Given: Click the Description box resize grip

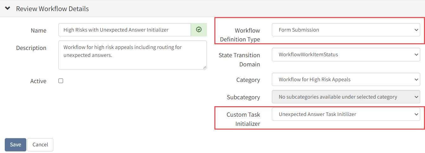Looking at the screenshot, I should click(x=205, y=67).
